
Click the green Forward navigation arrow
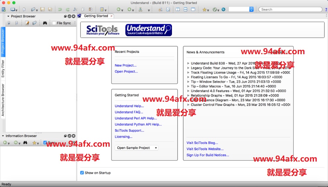tap(129, 9)
